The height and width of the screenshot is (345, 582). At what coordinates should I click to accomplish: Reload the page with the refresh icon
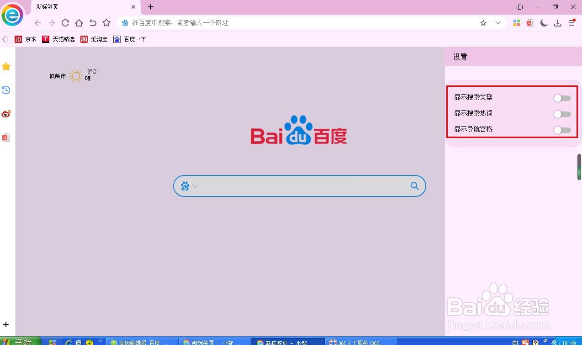[65, 23]
